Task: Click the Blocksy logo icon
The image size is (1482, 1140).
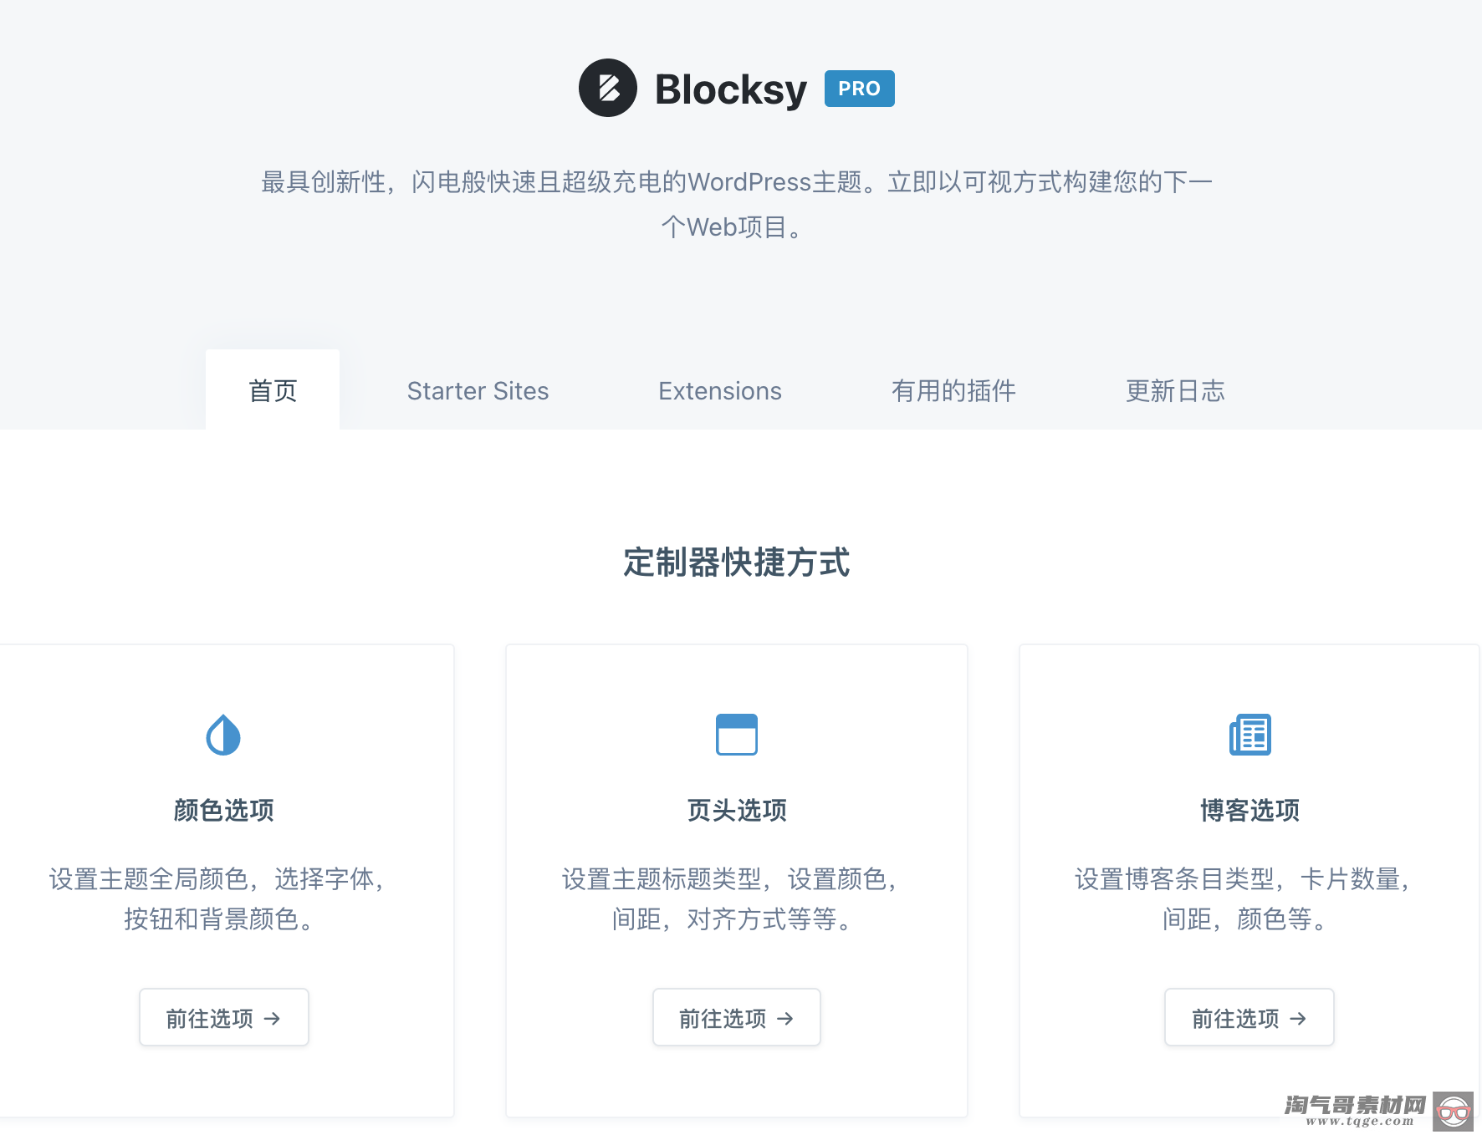Action: (x=608, y=88)
